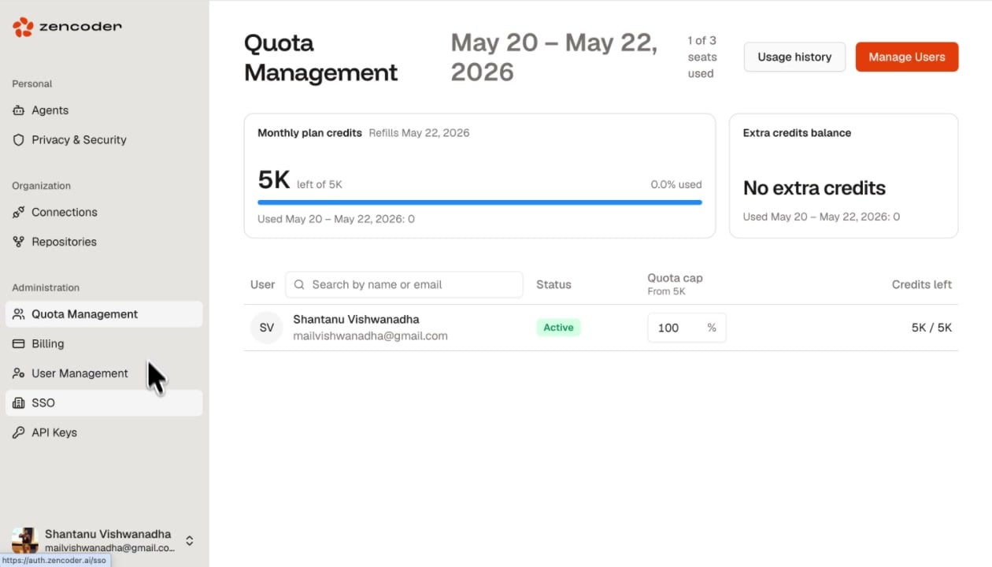Click the "0.0% used" label
992x567 pixels.
676,184
